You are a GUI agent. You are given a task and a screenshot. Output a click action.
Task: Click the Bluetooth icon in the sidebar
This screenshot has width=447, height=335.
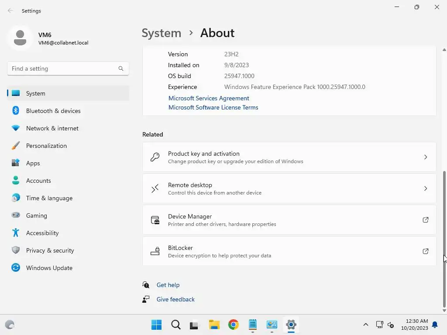point(16,110)
